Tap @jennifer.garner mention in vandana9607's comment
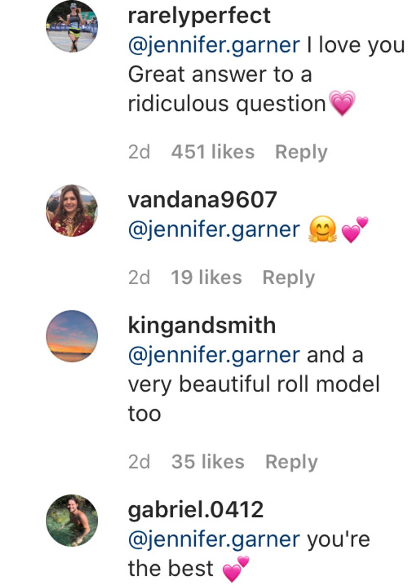 (x=214, y=229)
